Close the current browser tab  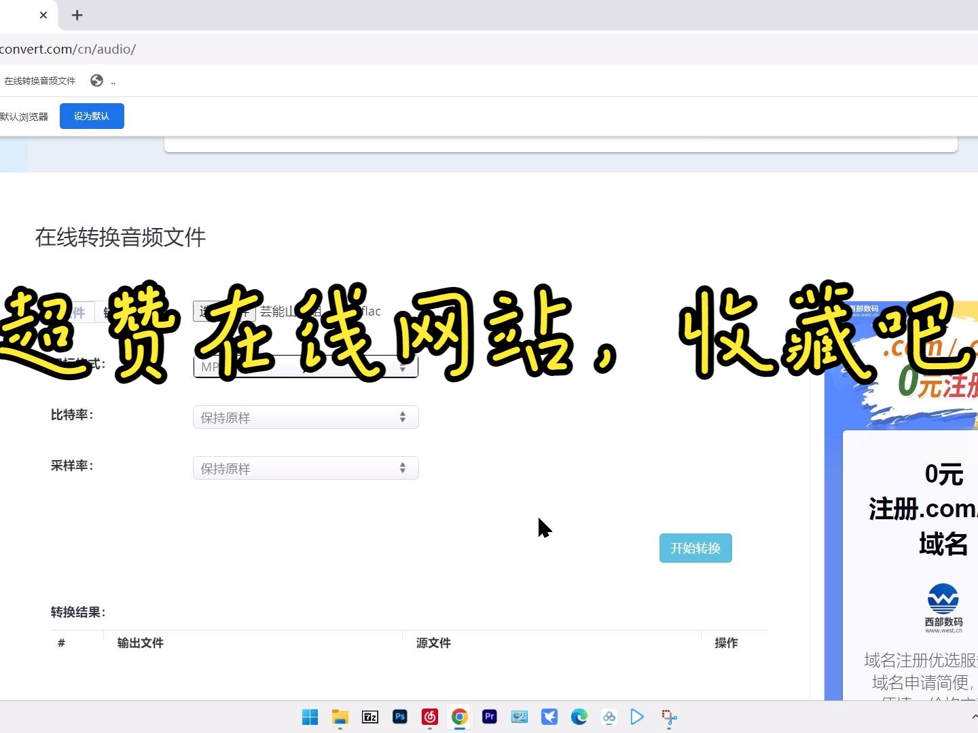click(43, 15)
